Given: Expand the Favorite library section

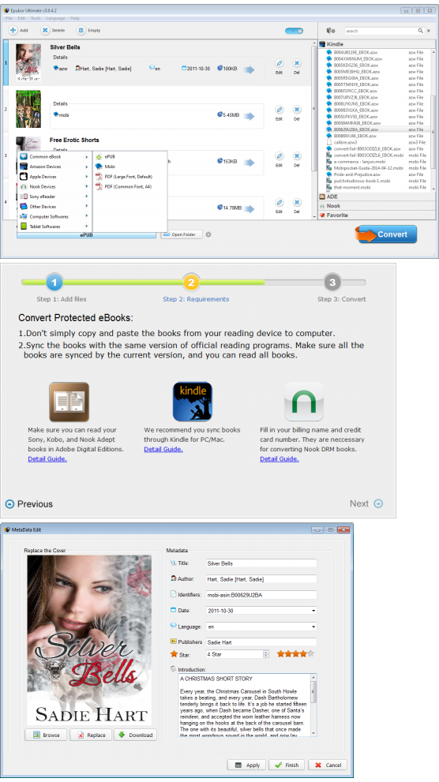Looking at the screenshot, I should tap(377, 215).
